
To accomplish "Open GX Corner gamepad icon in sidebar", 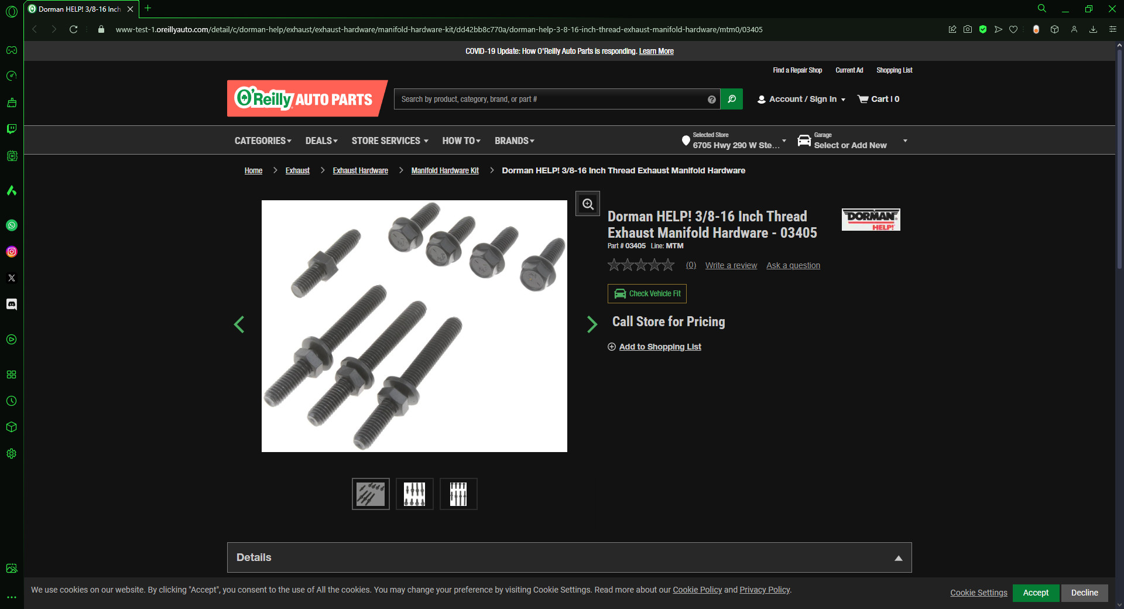I will click(x=12, y=50).
